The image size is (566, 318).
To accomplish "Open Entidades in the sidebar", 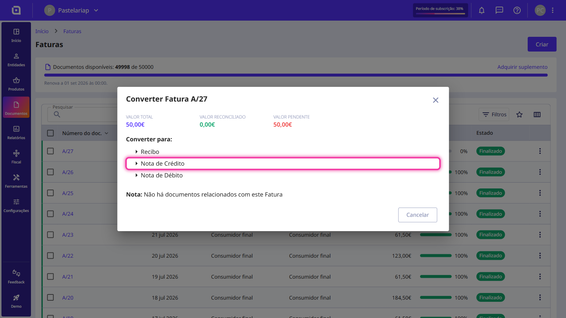I will tap(16, 60).
